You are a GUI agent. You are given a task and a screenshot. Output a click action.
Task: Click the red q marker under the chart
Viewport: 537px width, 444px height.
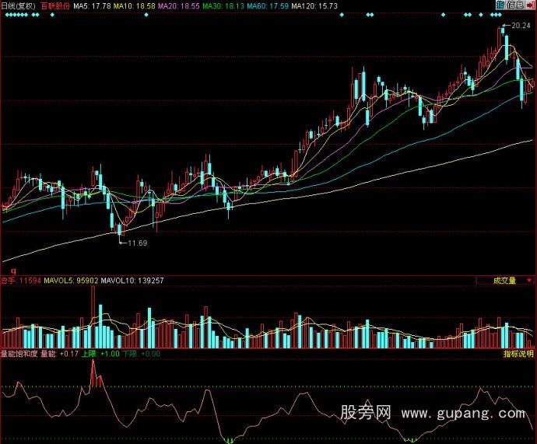(14, 271)
